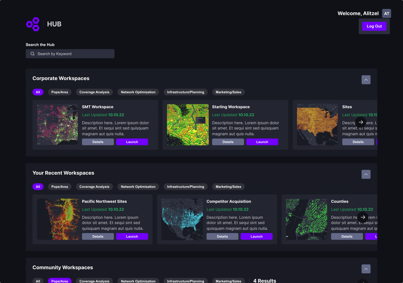Filter Corporate Workspaces by Marketing/Sales

pos(228,92)
